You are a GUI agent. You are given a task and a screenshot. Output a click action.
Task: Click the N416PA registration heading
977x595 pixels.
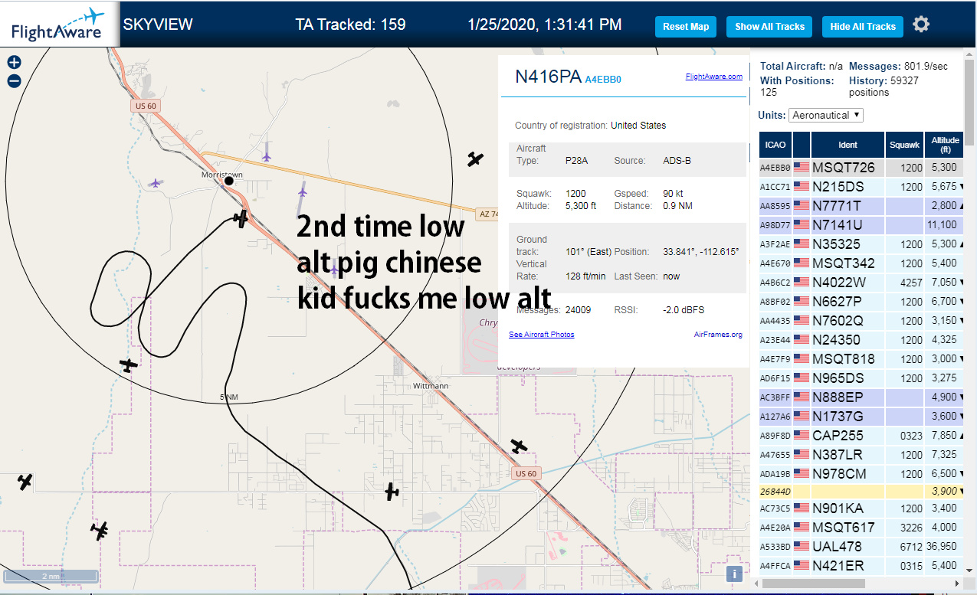pyautogui.click(x=548, y=77)
